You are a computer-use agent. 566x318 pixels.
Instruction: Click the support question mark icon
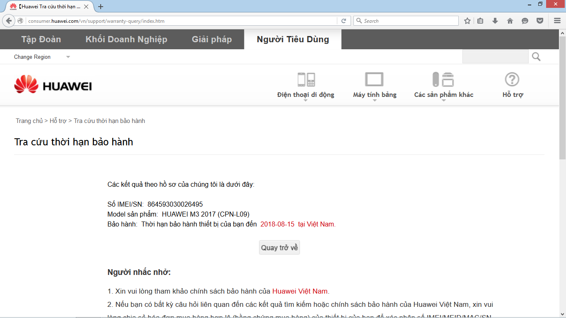[512, 79]
